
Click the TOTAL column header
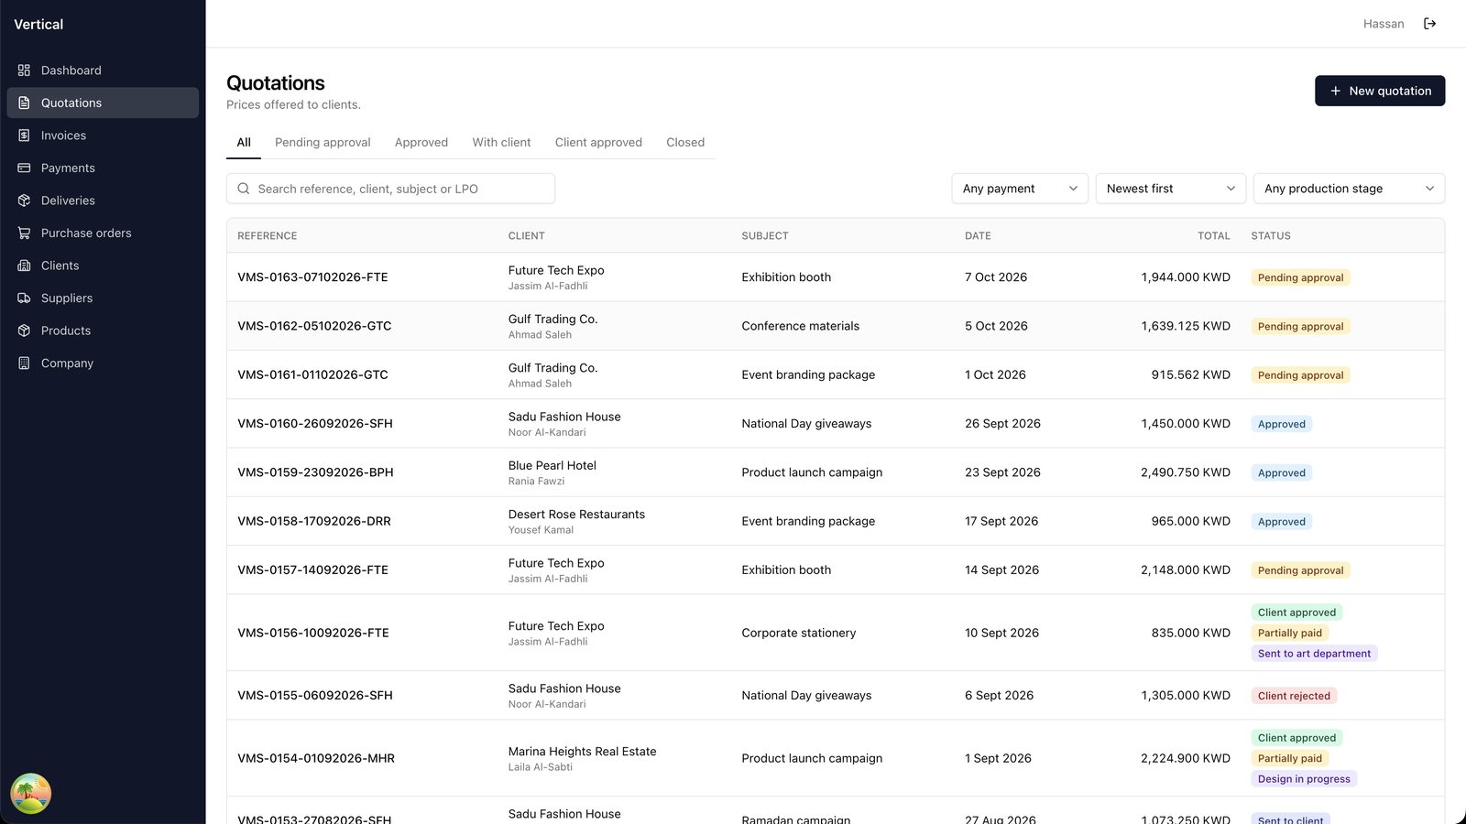pos(1213,236)
